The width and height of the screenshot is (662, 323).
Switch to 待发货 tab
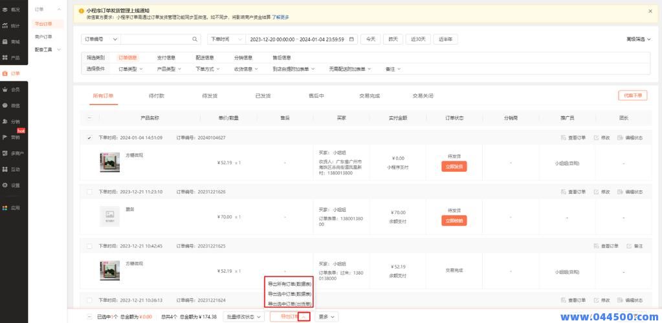point(210,96)
